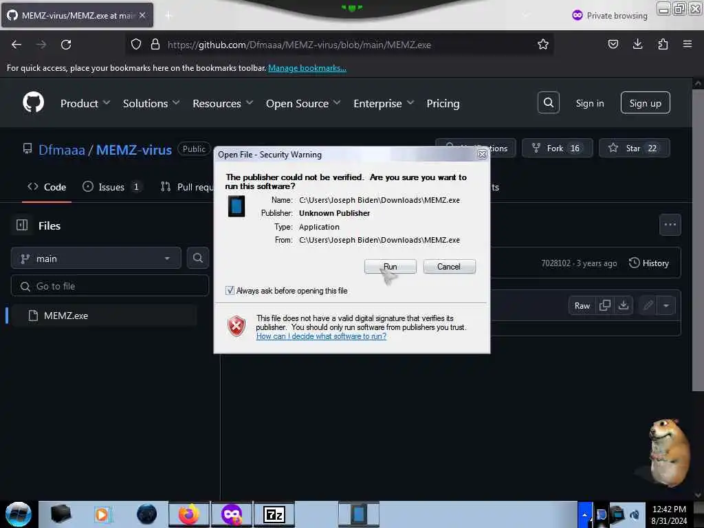The image size is (704, 528).
Task: Open Windows Media Player from taskbar
Action: 102,514
